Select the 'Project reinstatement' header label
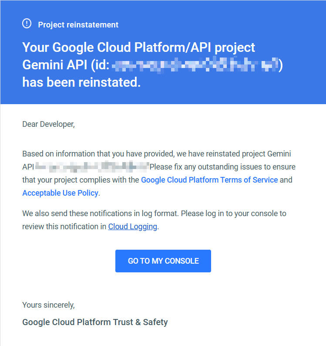 click(x=78, y=25)
